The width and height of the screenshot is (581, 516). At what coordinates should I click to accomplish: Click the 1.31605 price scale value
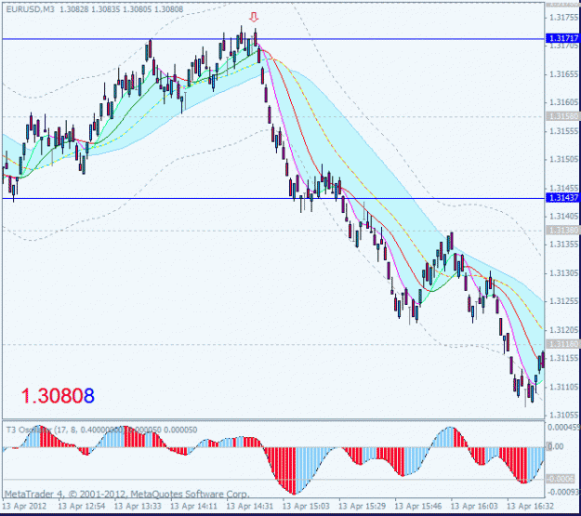coord(564,102)
